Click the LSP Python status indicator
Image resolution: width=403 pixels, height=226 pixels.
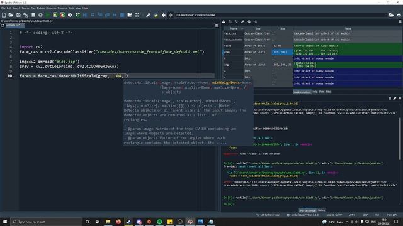pyautogui.click(x=268, y=215)
